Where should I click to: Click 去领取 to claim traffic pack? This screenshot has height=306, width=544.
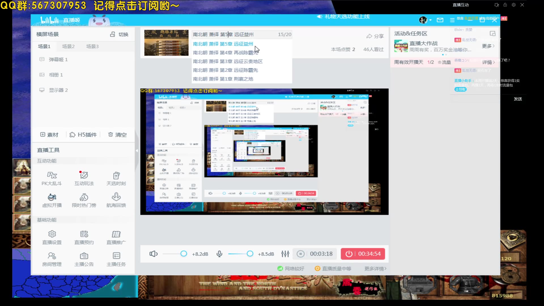460,89
